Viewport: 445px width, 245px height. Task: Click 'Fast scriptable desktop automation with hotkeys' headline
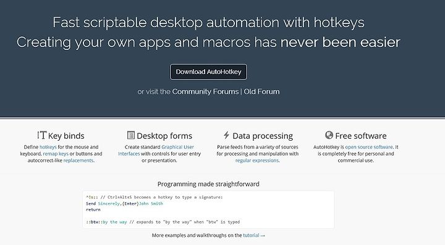click(x=209, y=22)
